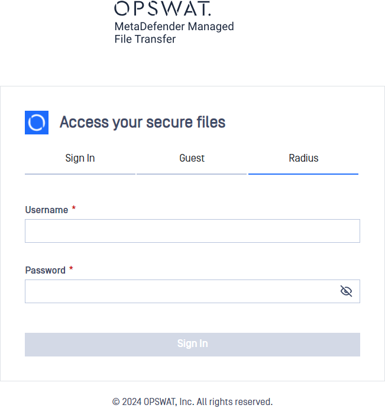Select the Radius tab

coord(303,158)
